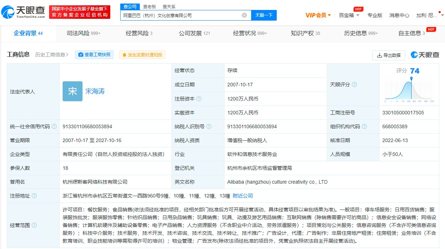Click 发生变更时通知我 button

coord(142,55)
